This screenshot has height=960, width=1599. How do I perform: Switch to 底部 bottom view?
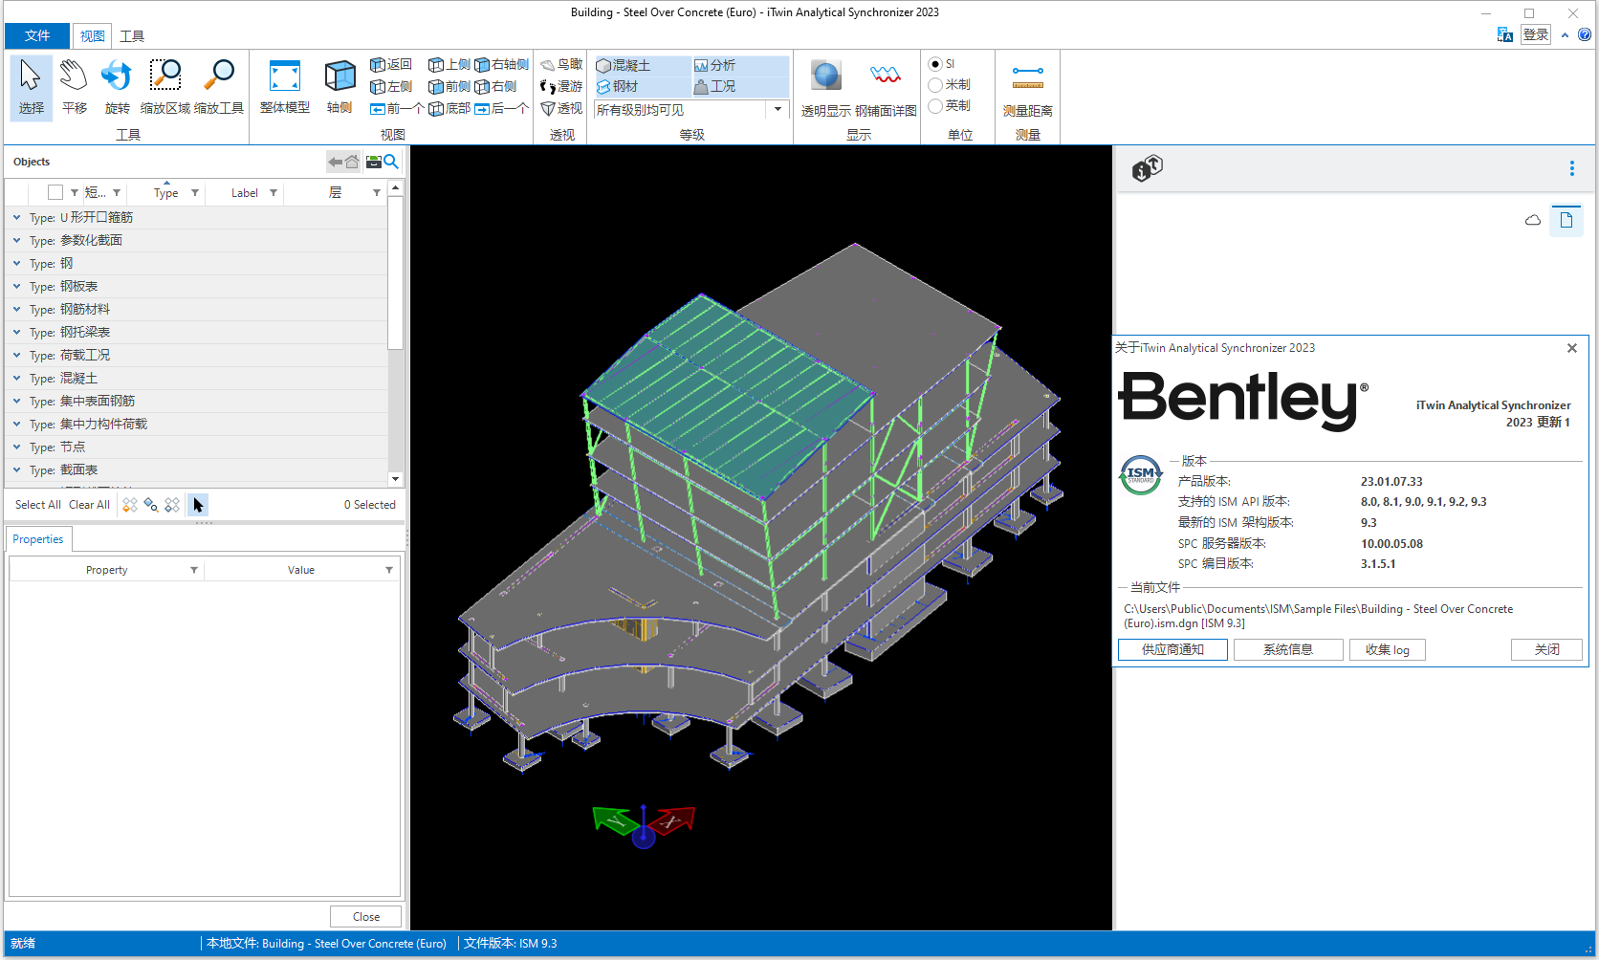(x=449, y=109)
